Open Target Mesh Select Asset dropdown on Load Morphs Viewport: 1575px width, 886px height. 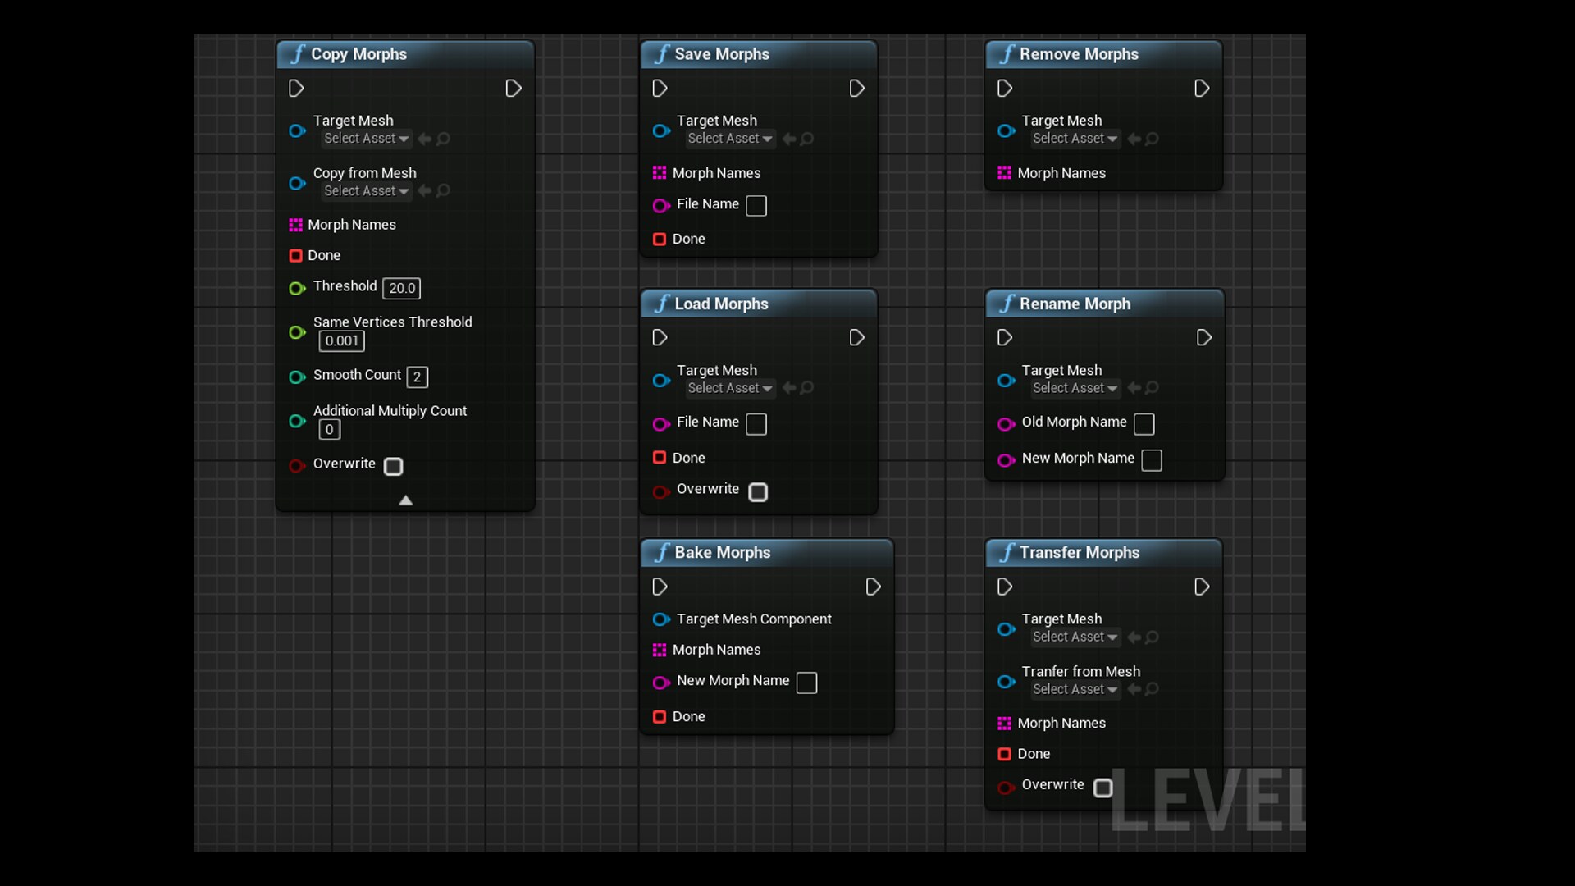(730, 388)
